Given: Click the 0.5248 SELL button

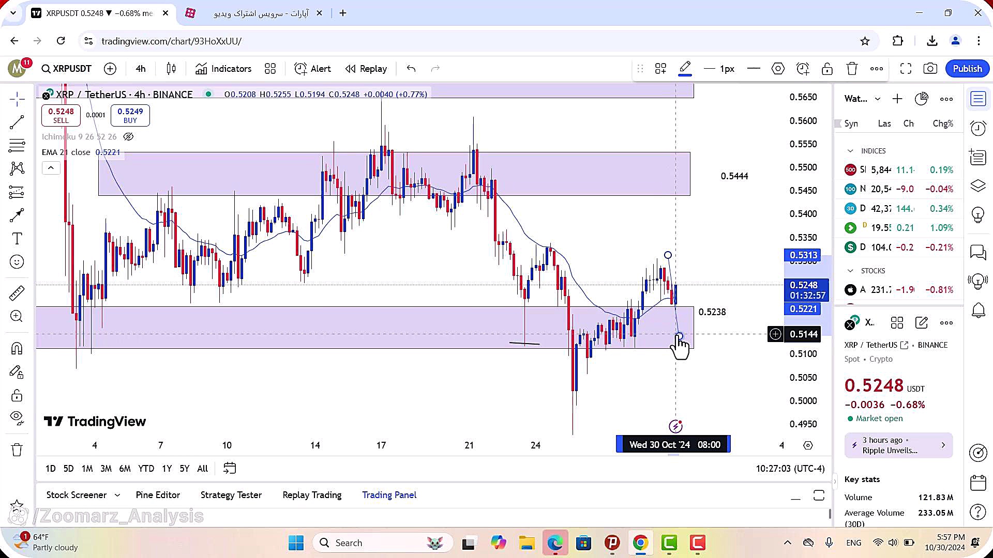Looking at the screenshot, I should click(61, 115).
